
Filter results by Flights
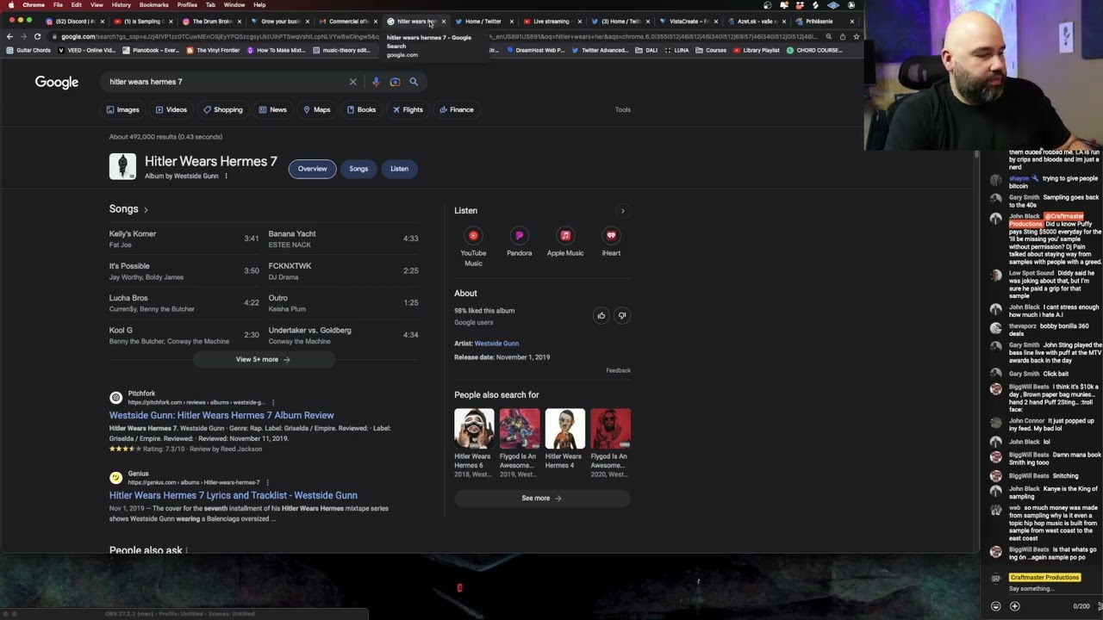click(x=408, y=109)
